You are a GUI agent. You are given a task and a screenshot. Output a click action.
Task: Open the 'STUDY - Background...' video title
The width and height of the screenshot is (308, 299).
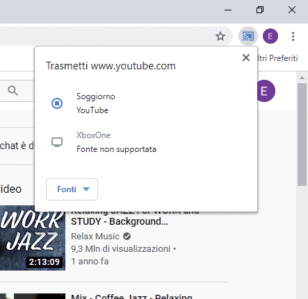tap(120, 221)
